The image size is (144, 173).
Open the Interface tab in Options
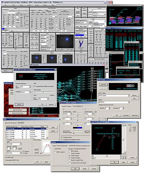(79, 146)
